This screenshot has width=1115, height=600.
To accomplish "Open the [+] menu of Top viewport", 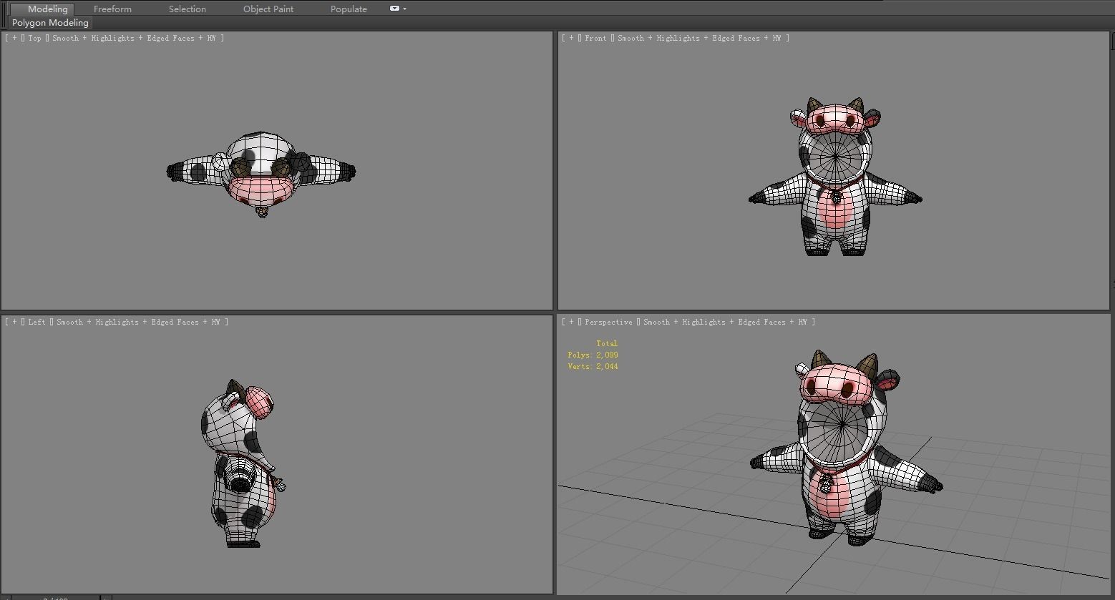I will (14, 38).
